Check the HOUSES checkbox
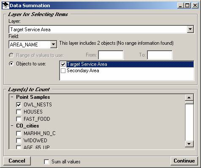 pos(19,112)
